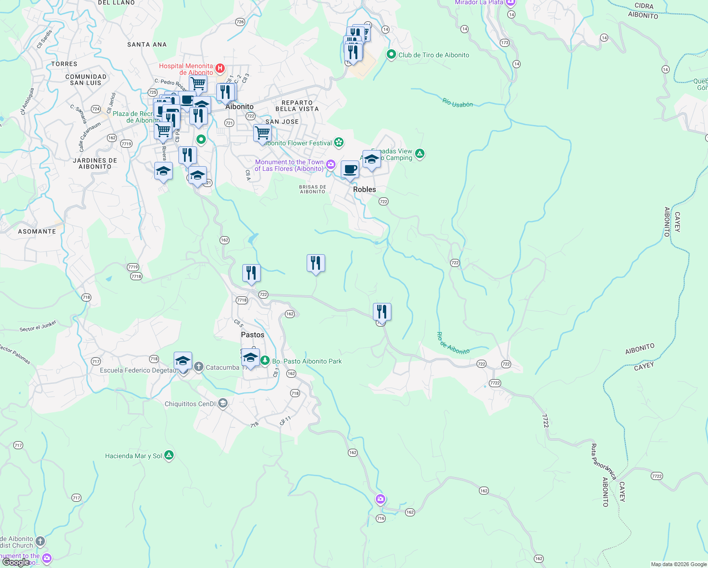Select the restaurant icon south of Pastos road
This screenshot has width=708, height=568.
[382, 311]
